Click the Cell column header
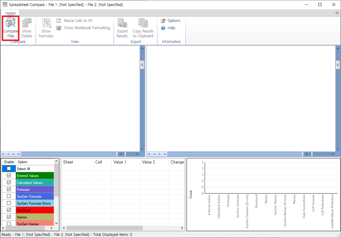Screen dimensions: 341x238 click(x=103, y=162)
